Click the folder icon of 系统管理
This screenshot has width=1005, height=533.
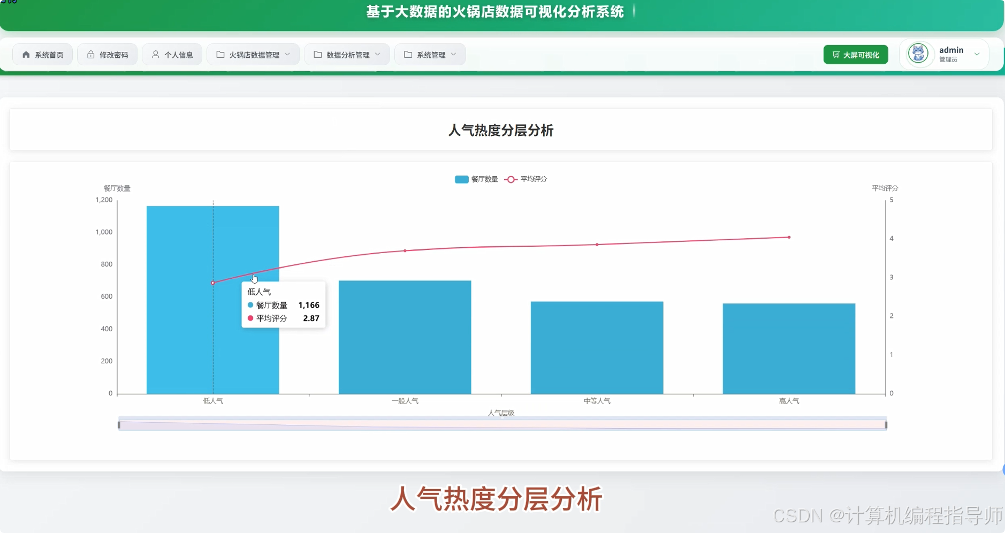[408, 55]
